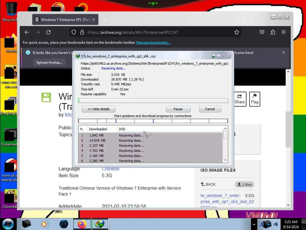Click the connections list scroll up arrow
Image resolution: width=306 pixels, height=230 pixels.
pos(225,128)
